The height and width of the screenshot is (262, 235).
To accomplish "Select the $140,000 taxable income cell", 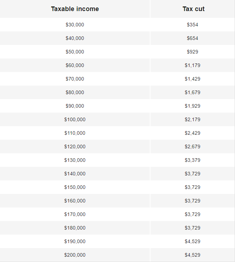I will 75,174.
